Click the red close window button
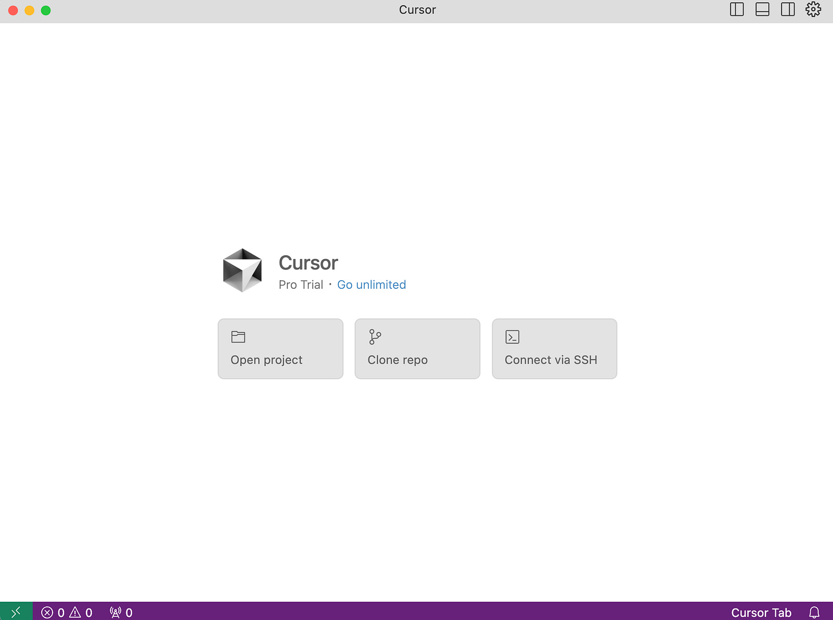Viewport: 833px width, 620px height. tap(13, 10)
